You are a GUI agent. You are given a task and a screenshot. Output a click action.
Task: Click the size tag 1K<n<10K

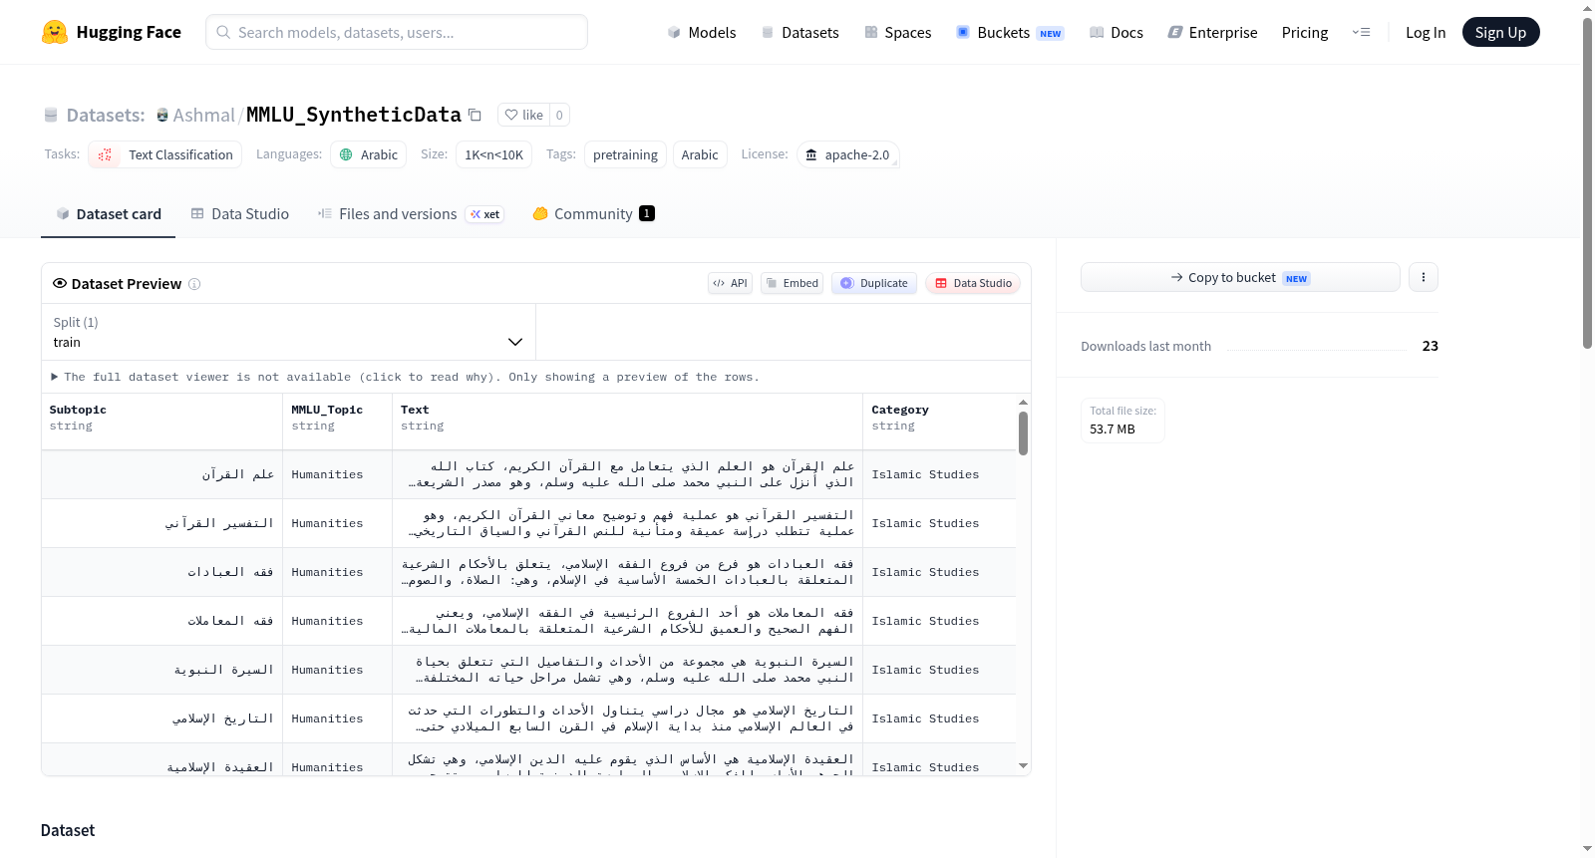(x=493, y=154)
